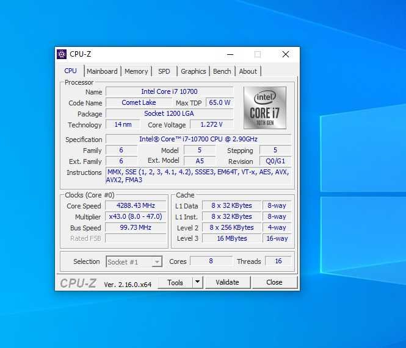Viewport: 406px width, 348px height.
Task: Click the Bus Speed value 99.73 MHz
Action: (136, 227)
